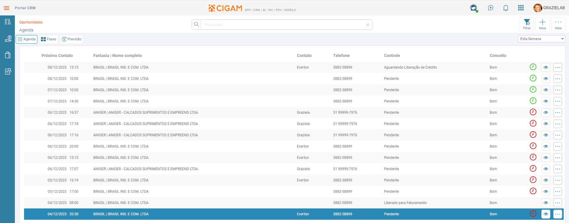
Task: Open the Mais options menu
Action: click(558, 24)
